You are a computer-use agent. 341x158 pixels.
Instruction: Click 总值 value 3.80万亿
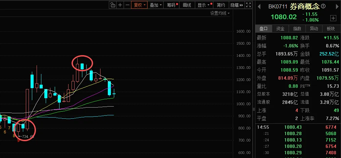pyautogui.click(x=330, y=94)
